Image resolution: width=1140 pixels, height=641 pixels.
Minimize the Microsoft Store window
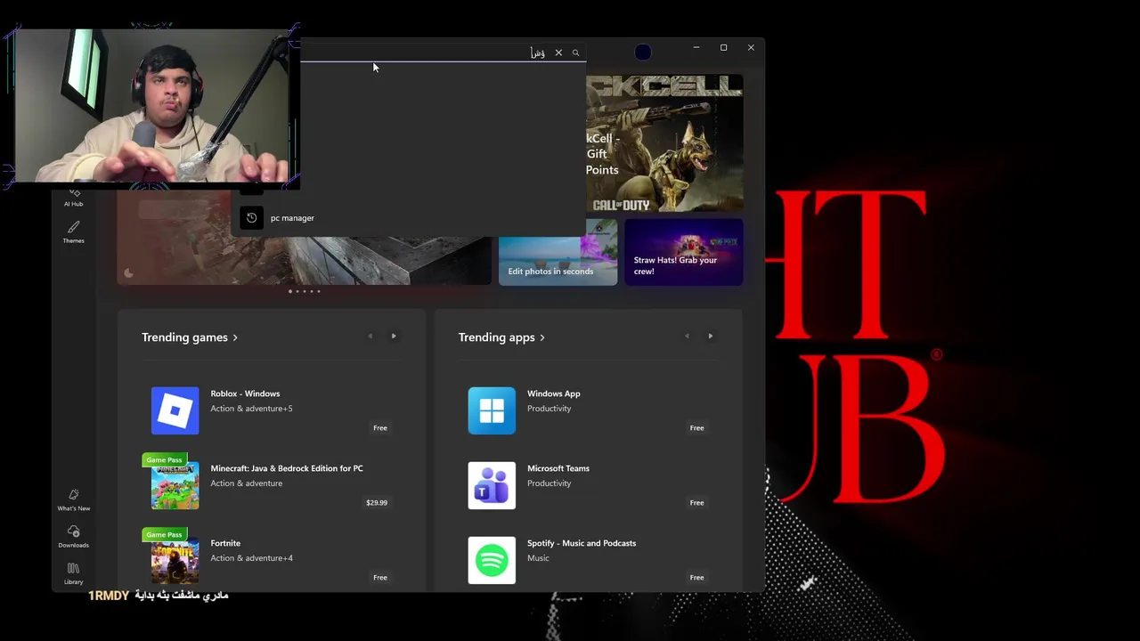696,48
